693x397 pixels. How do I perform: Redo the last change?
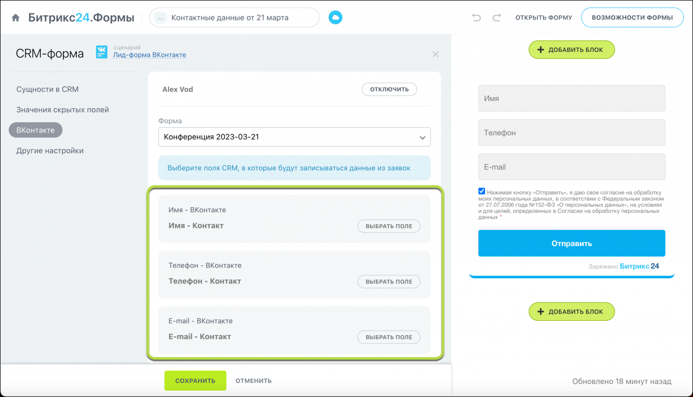(496, 18)
